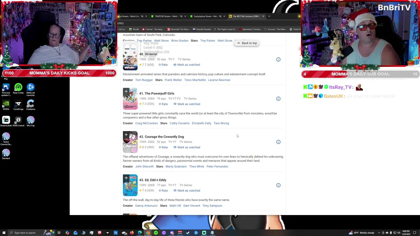Rate Courage the Cowardly Dog

pos(163,147)
